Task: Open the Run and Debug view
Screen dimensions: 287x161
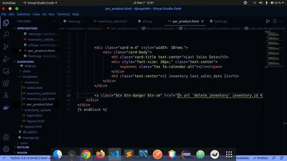Action: pos(6,59)
